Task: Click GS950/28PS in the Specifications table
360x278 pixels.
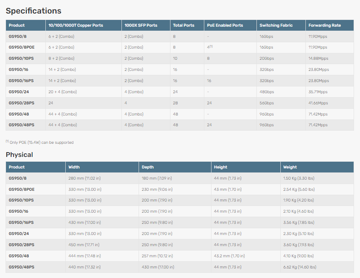Action: (22, 103)
